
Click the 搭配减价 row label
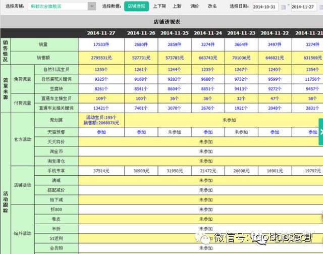56,190
